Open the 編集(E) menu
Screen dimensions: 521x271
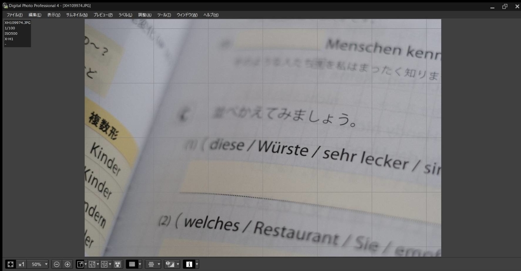point(35,15)
